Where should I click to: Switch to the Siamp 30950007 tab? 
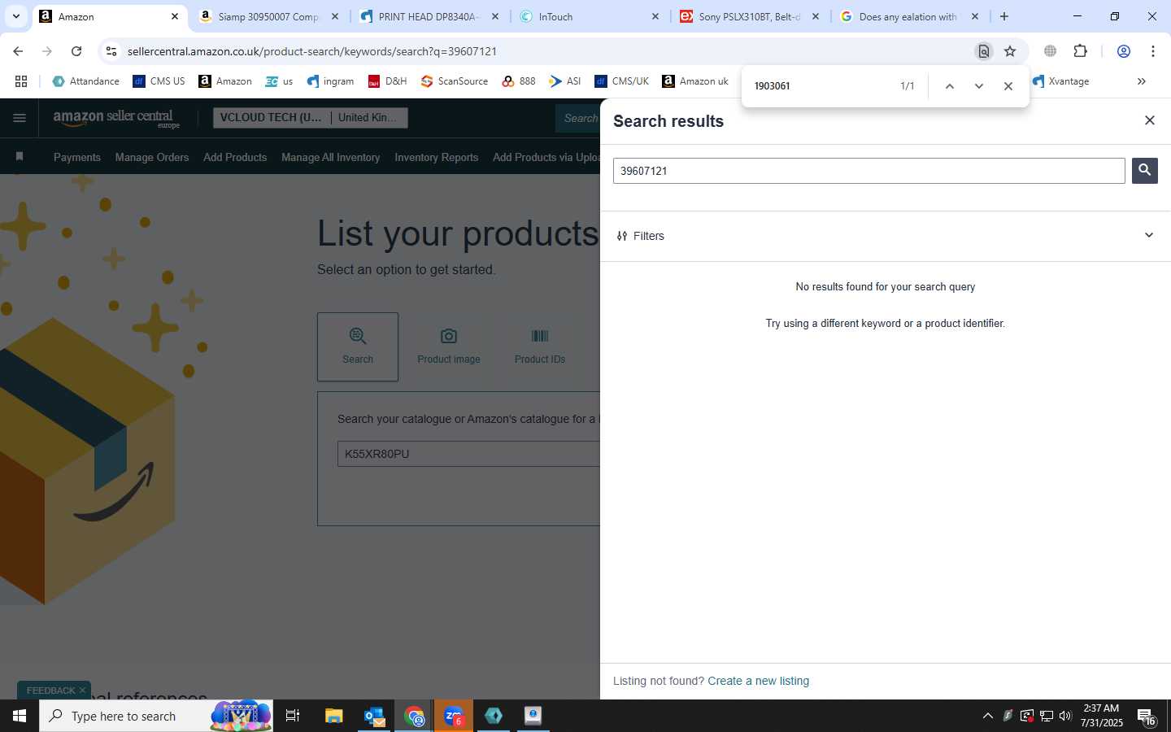[270, 16]
